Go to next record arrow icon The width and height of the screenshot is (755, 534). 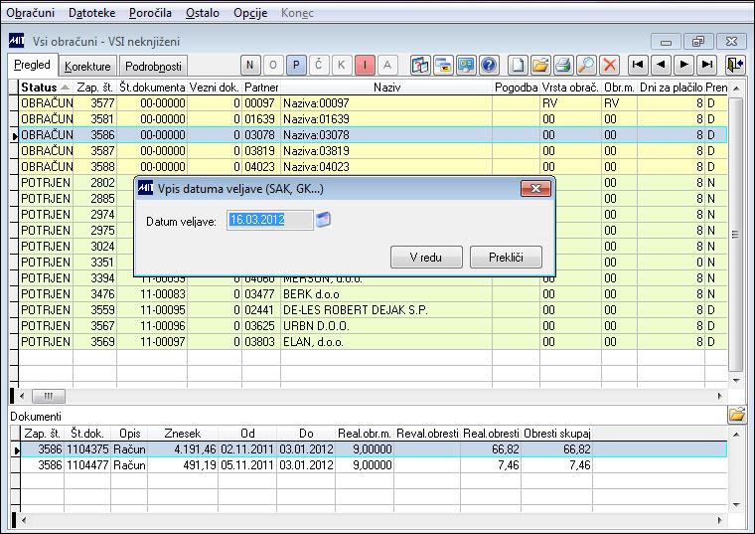(x=683, y=65)
